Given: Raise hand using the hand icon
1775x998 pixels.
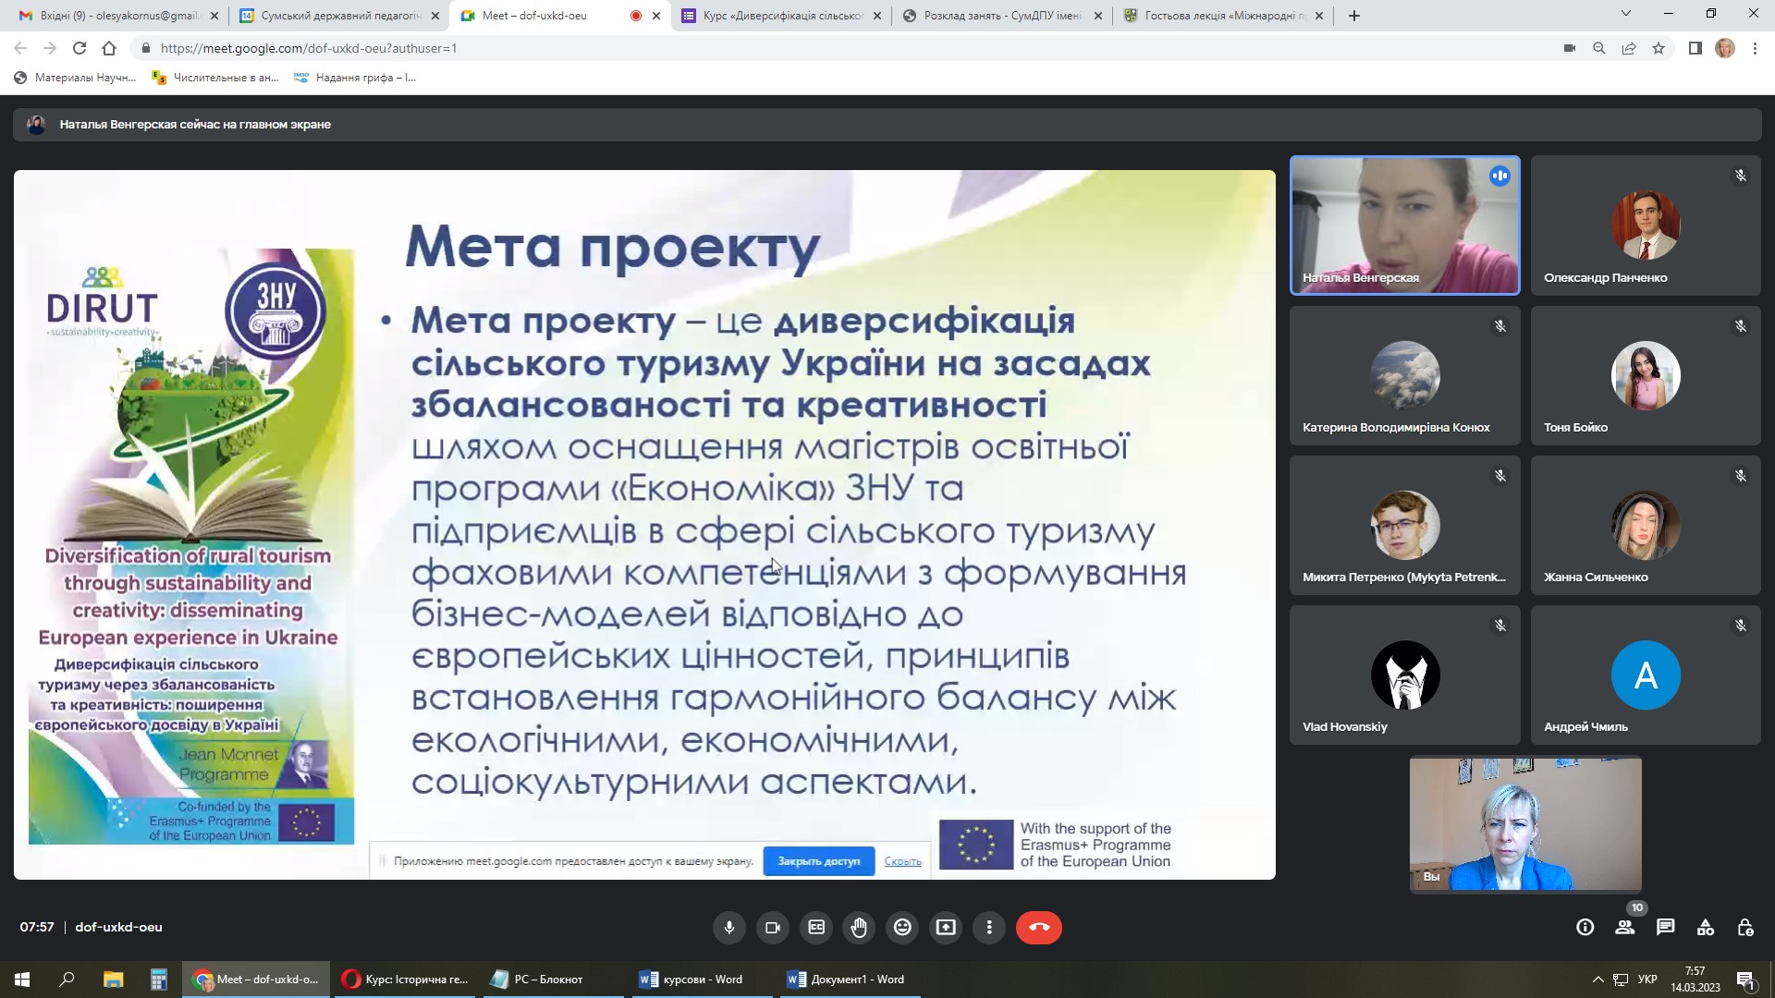Looking at the screenshot, I should [860, 927].
